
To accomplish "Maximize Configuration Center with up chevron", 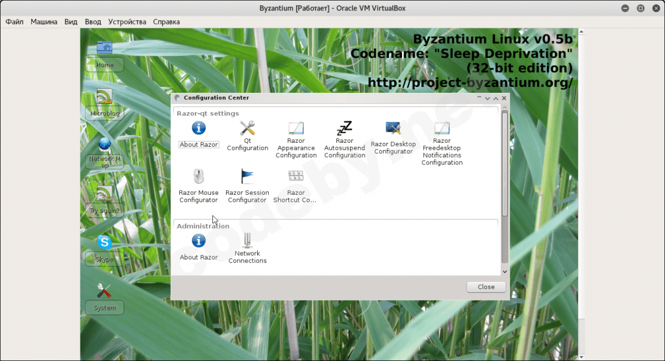I will coord(496,98).
